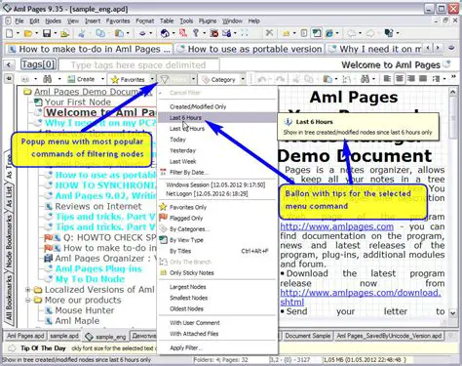462x366 pixels.
Task: Open the Document Sample bottom tab
Action: (x=308, y=336)
